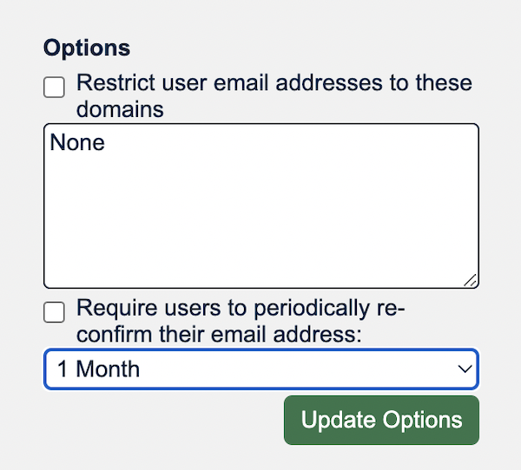Image resolution: width=521 pixels, height=470 pixels.
Task: Click the 'Restrict user email addresses' label text
Action: (274, 96)
